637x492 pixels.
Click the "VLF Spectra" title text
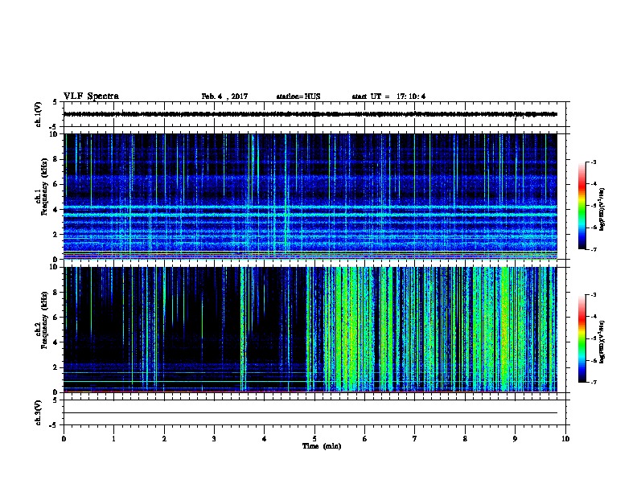(x=91, y=96)
